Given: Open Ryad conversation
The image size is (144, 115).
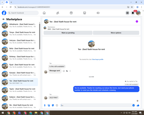Looking at the screenshot, I should pyautogui.click(x=19, y=66).
